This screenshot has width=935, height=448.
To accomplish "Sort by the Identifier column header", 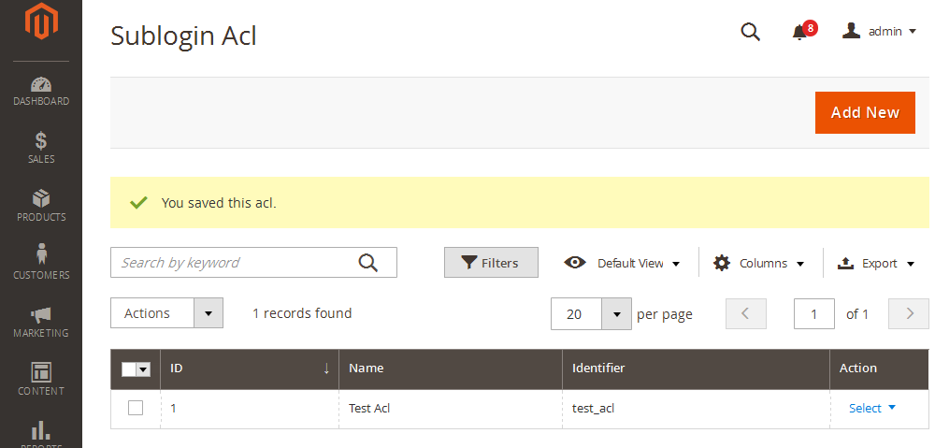I will [x=696, y=369].
